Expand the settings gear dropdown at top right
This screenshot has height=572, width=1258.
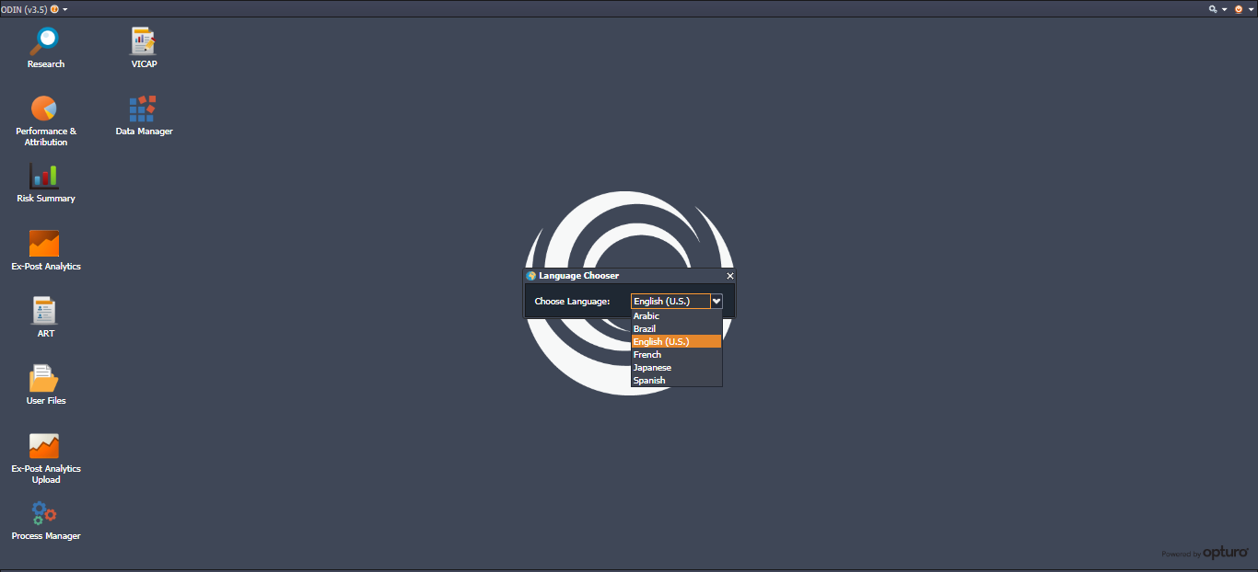(1217, 9)
